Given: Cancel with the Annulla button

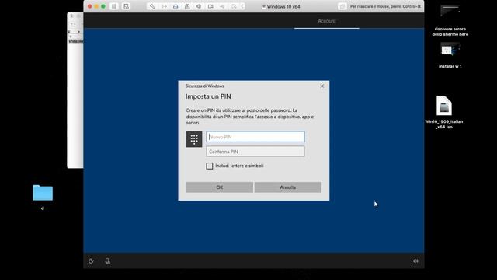Looking at the screenshot, I should tap(287, 187).
